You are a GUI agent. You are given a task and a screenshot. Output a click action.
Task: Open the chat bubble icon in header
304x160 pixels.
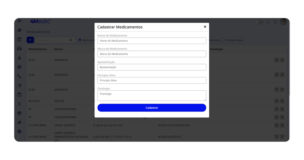point(268,22)
